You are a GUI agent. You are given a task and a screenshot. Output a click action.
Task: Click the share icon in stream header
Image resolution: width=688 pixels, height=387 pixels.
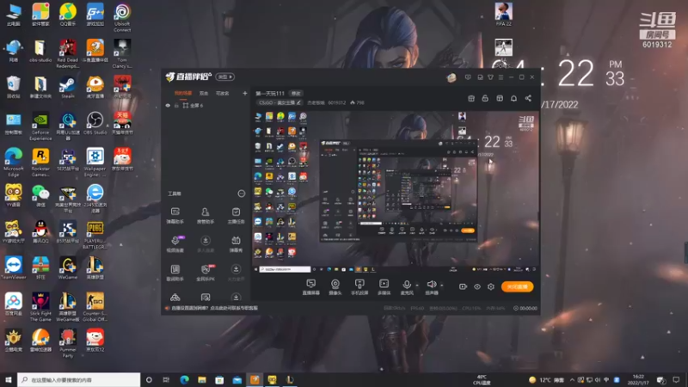tap(528, 98)
